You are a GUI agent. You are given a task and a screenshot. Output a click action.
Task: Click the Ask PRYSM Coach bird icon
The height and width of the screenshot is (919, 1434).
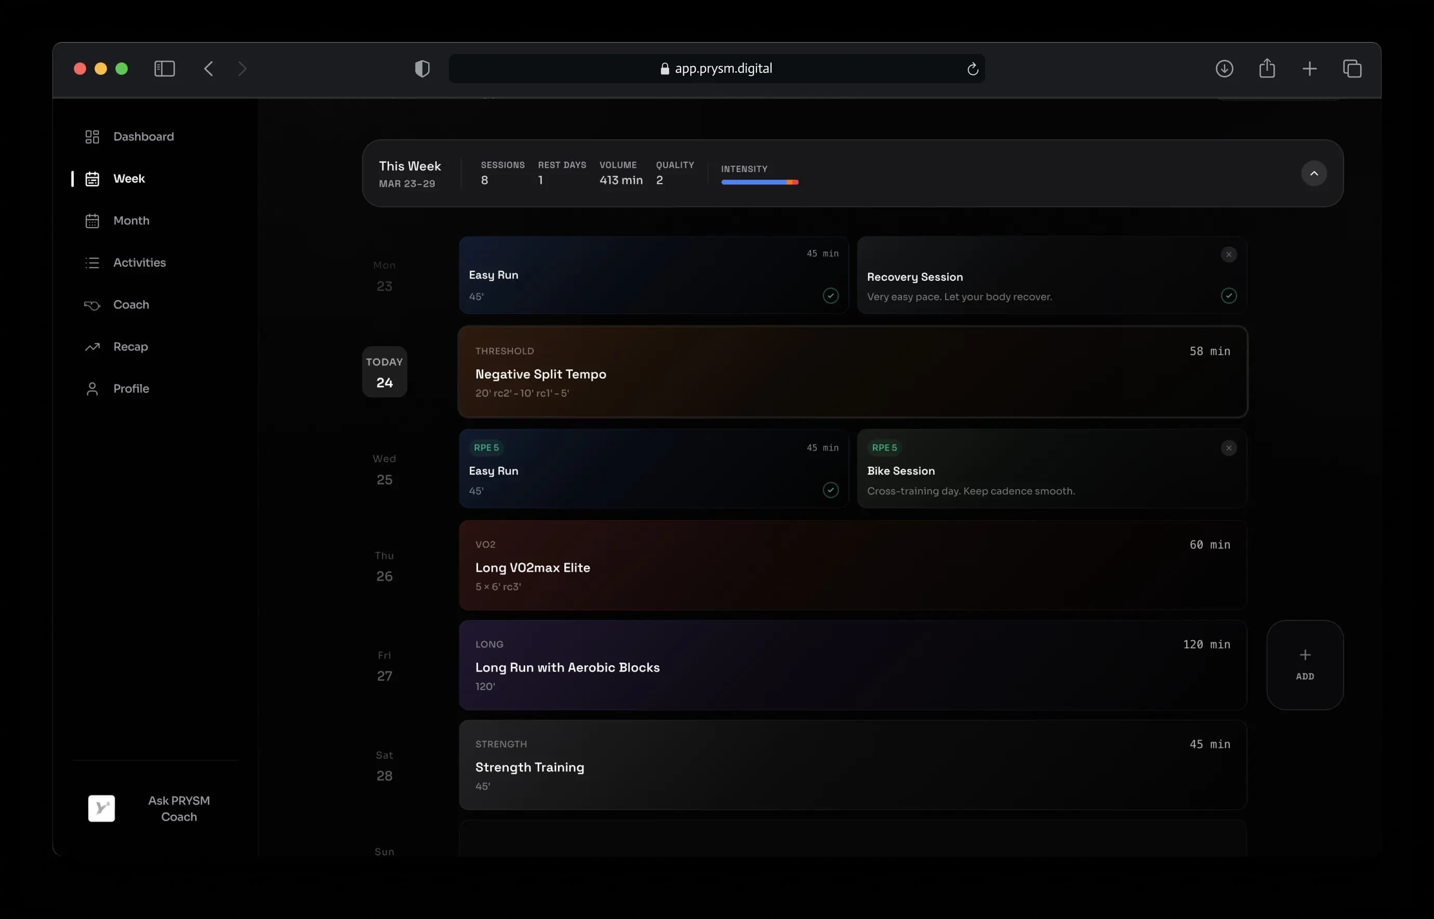click(x=101, y=809)
